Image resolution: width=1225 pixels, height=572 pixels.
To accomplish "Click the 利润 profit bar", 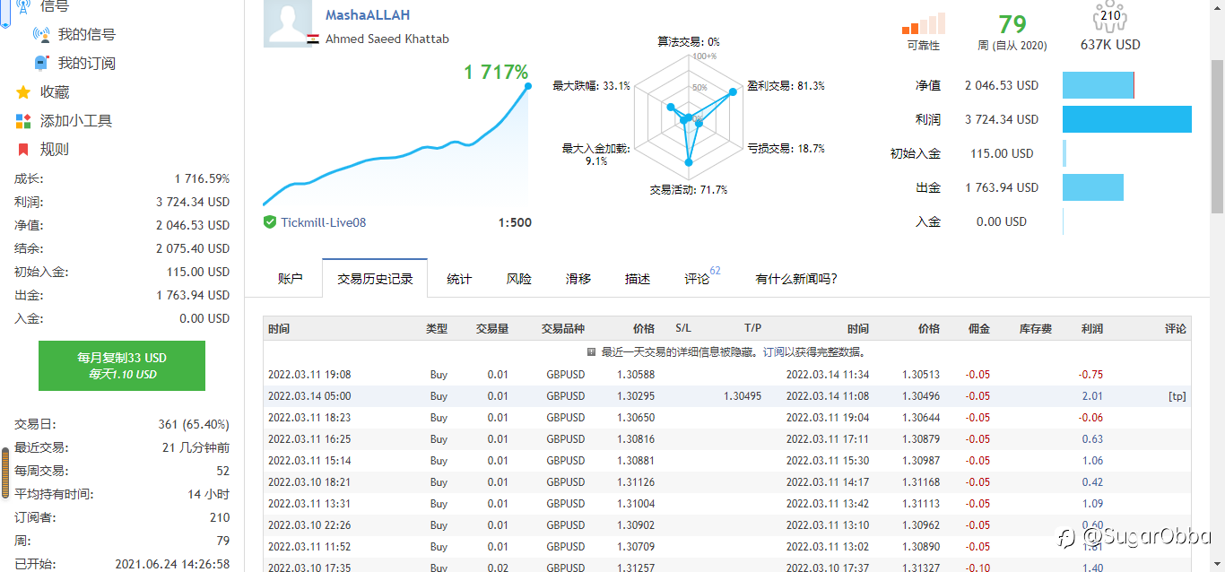I will [x=1127, y=119].
